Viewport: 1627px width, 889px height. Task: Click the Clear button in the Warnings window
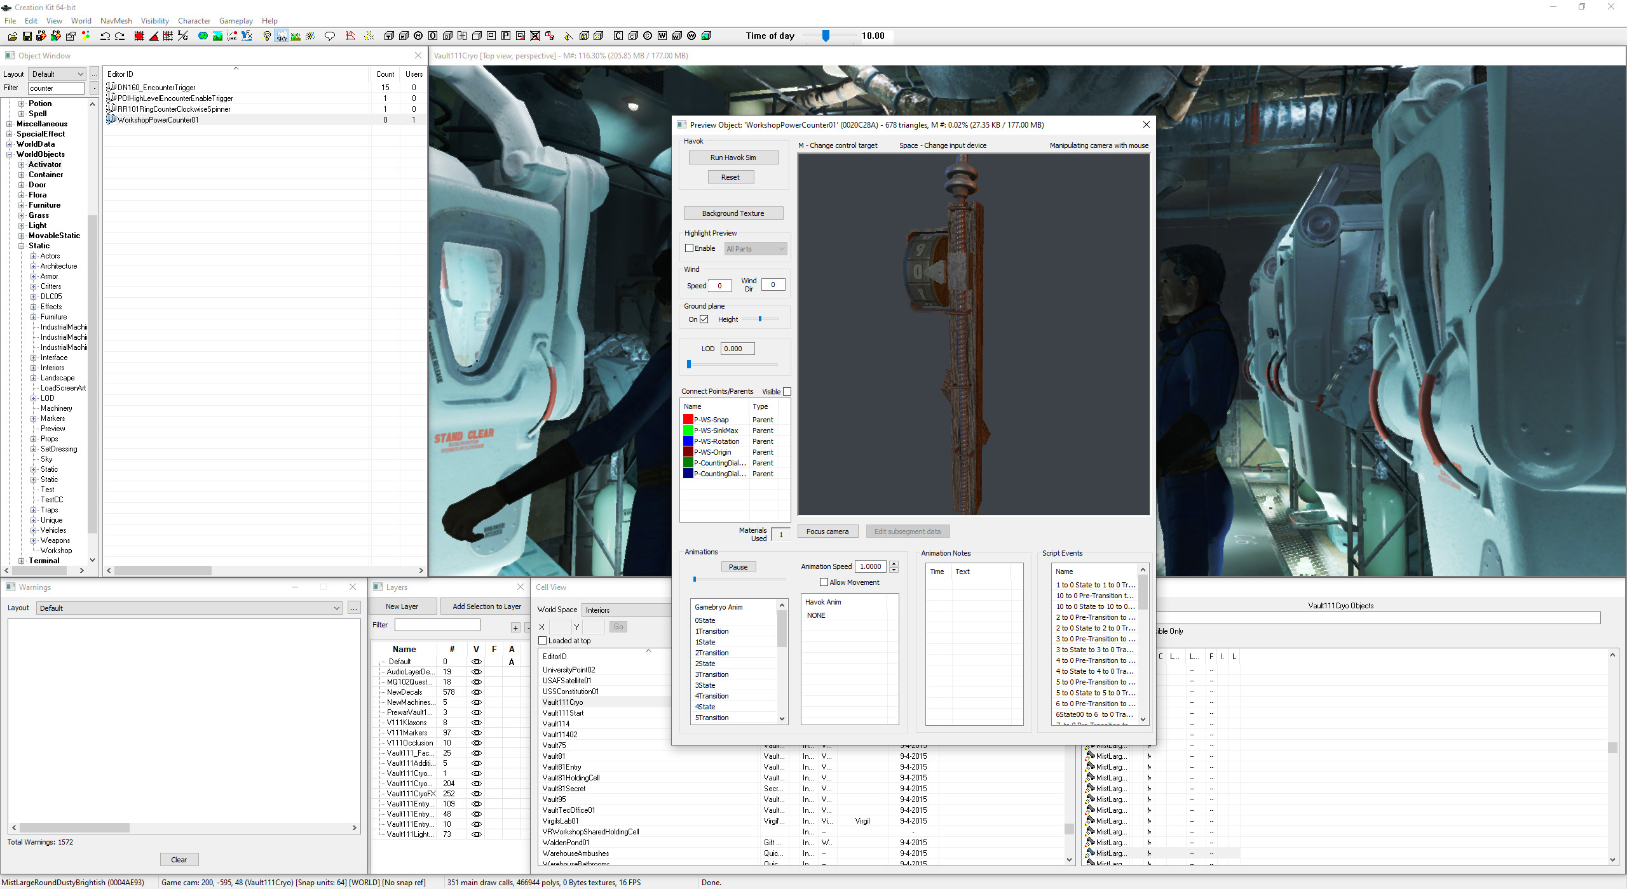[x=179, y=859]
